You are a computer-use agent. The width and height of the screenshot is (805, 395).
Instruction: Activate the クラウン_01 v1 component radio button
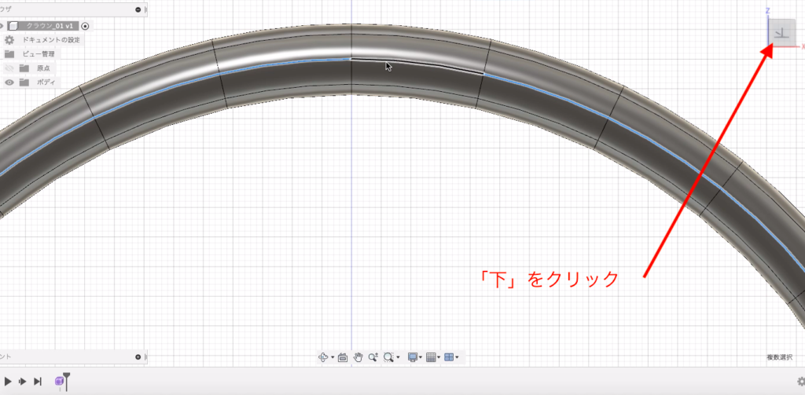click(85, 26)
